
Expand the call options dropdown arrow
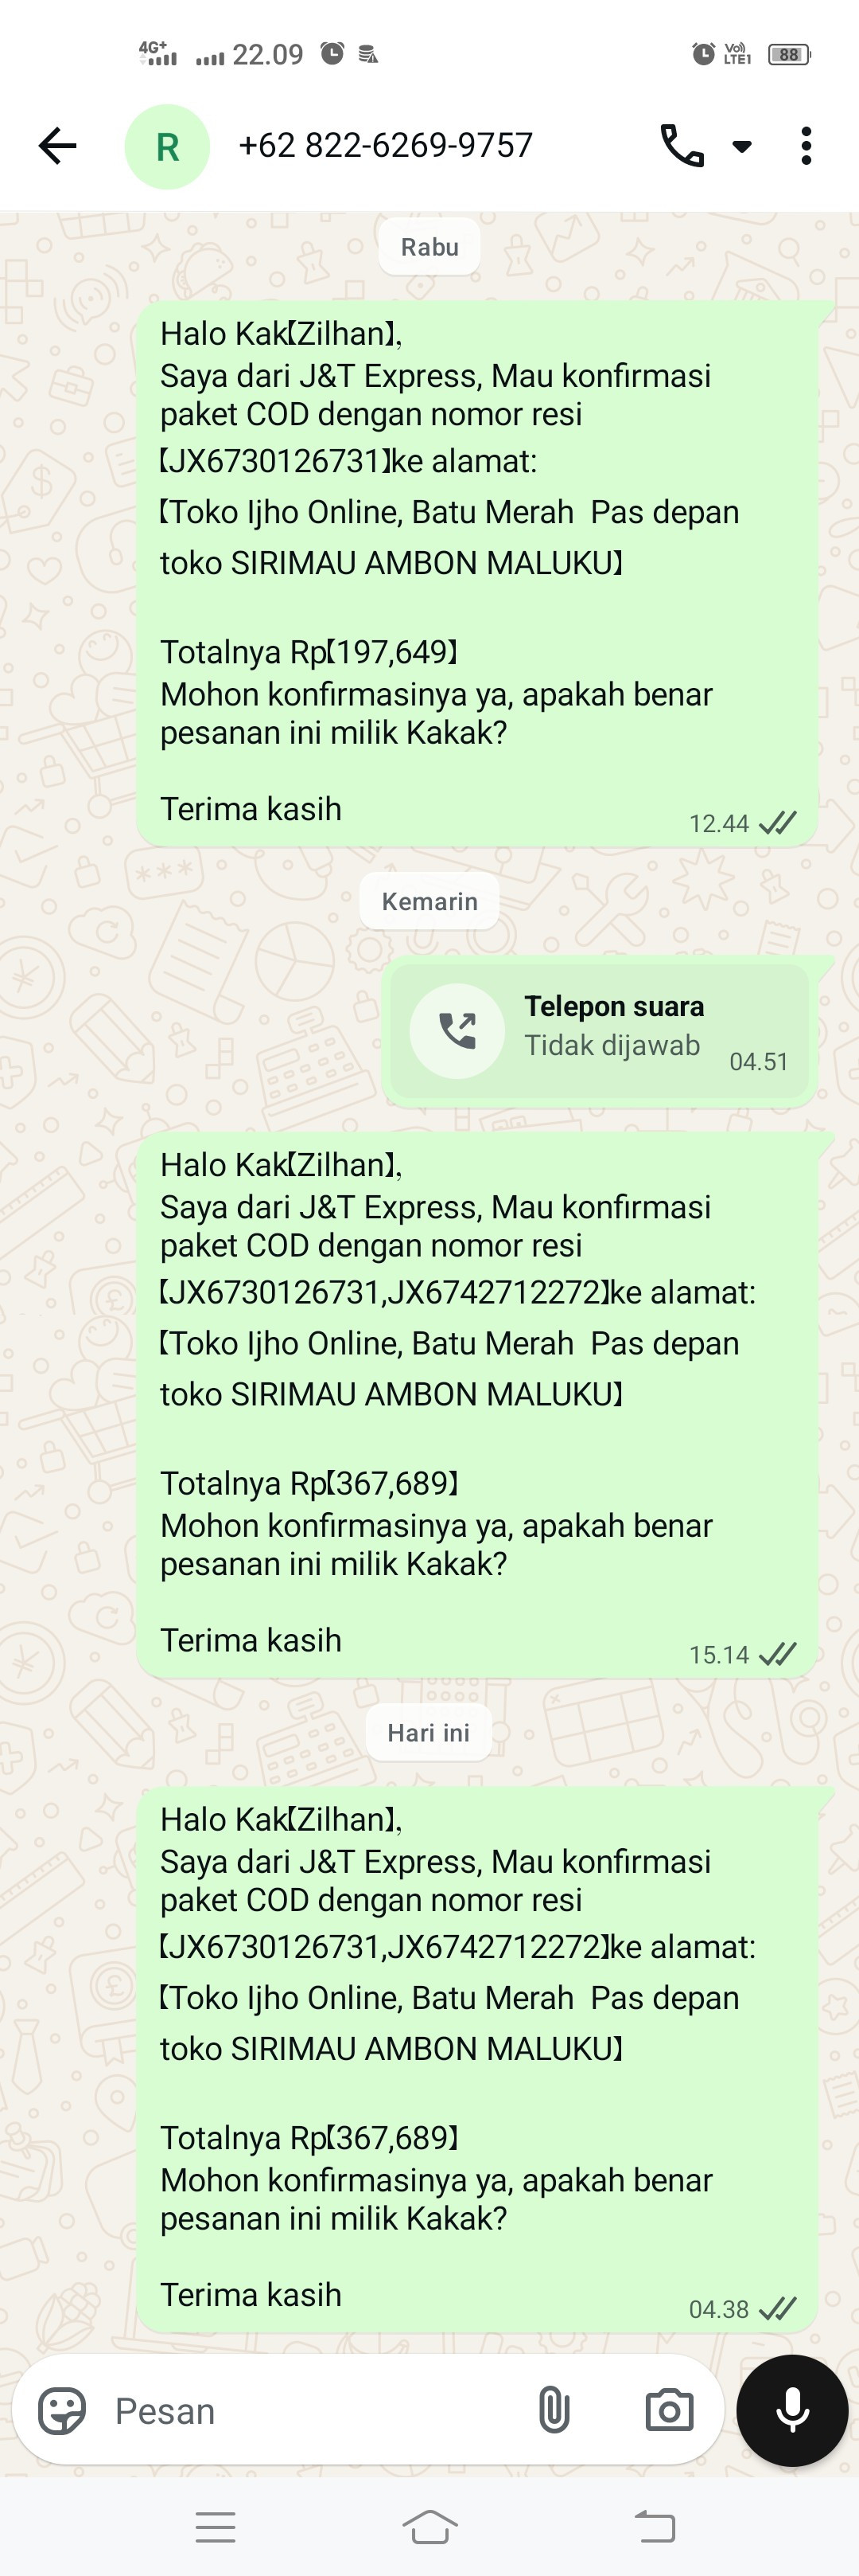pos(742,147)
